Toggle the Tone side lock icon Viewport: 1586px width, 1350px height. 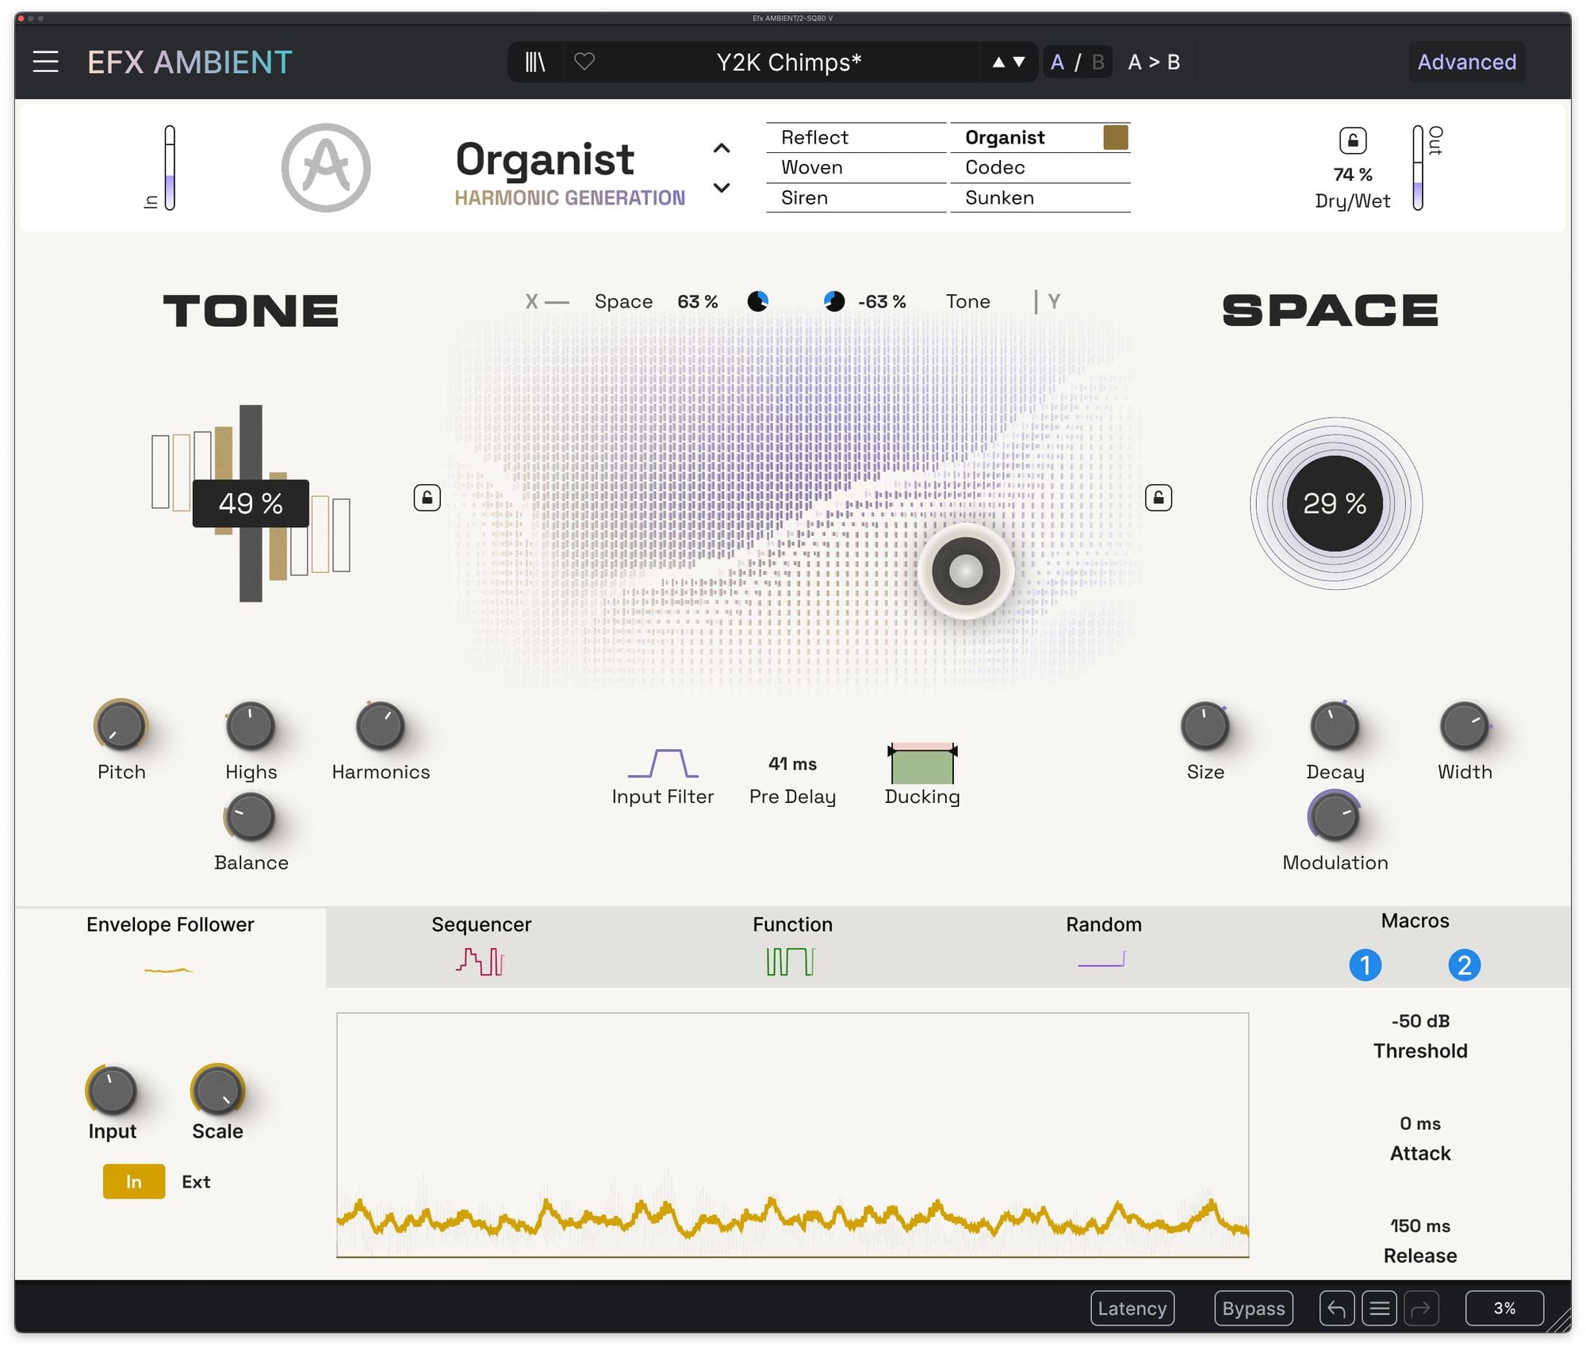427,498
